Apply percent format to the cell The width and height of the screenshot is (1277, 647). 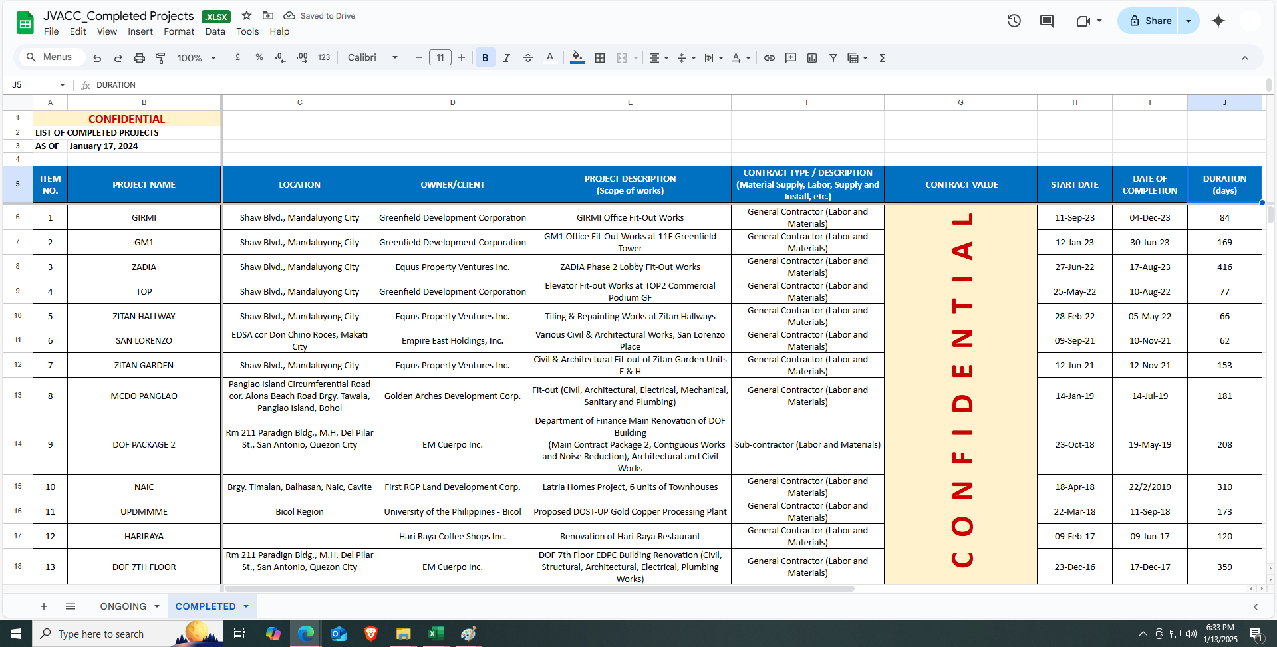click(x=259, y=58)
